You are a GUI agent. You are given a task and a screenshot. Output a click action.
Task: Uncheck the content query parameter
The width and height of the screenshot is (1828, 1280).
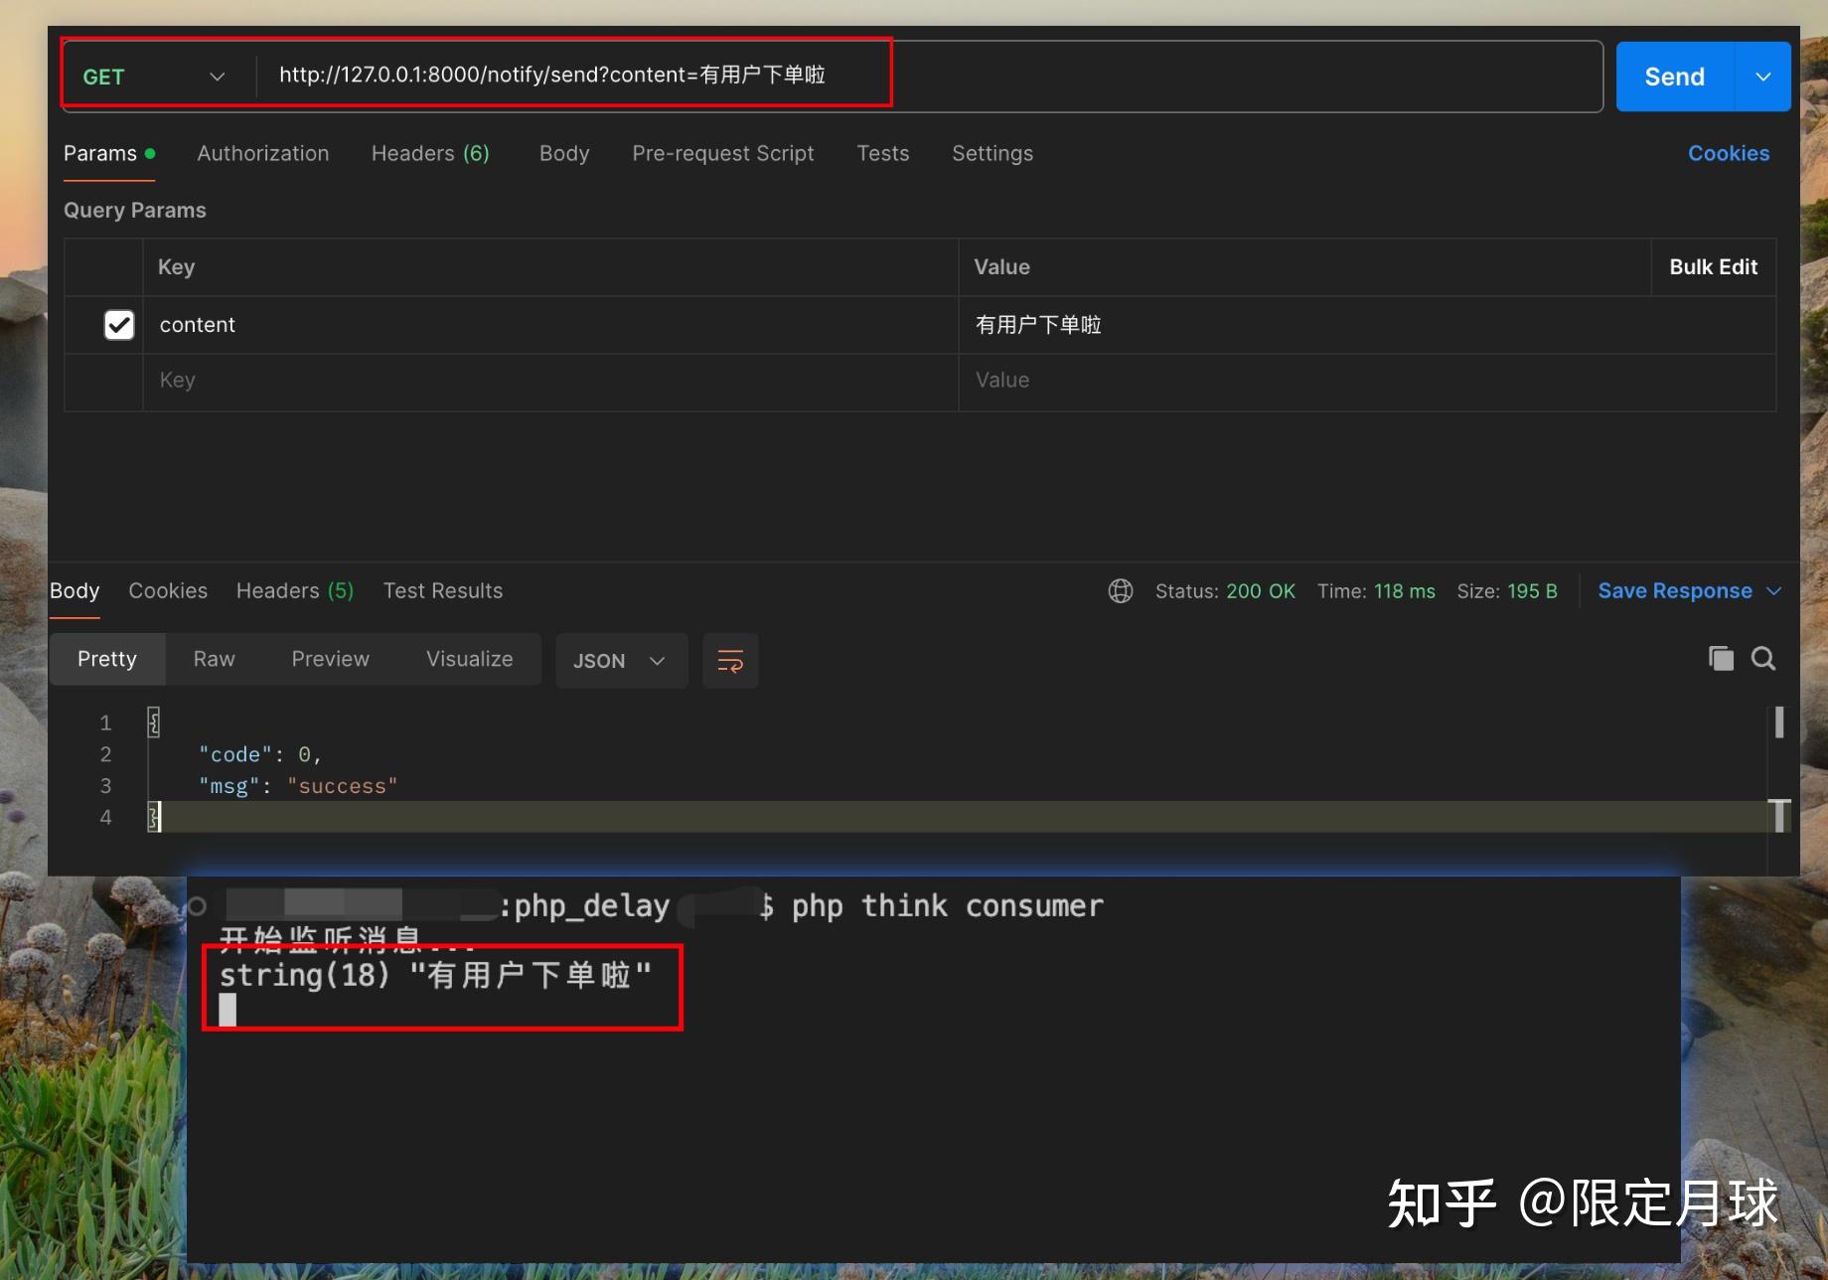tap(119, 324)
